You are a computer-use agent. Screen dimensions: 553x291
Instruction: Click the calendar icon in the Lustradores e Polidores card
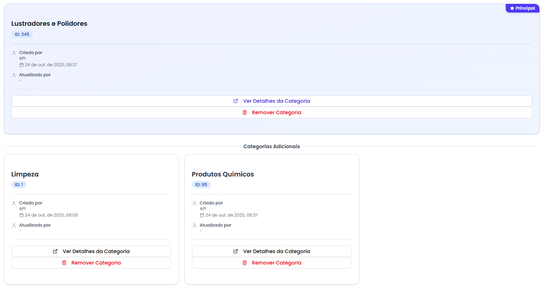coord(21,65)
